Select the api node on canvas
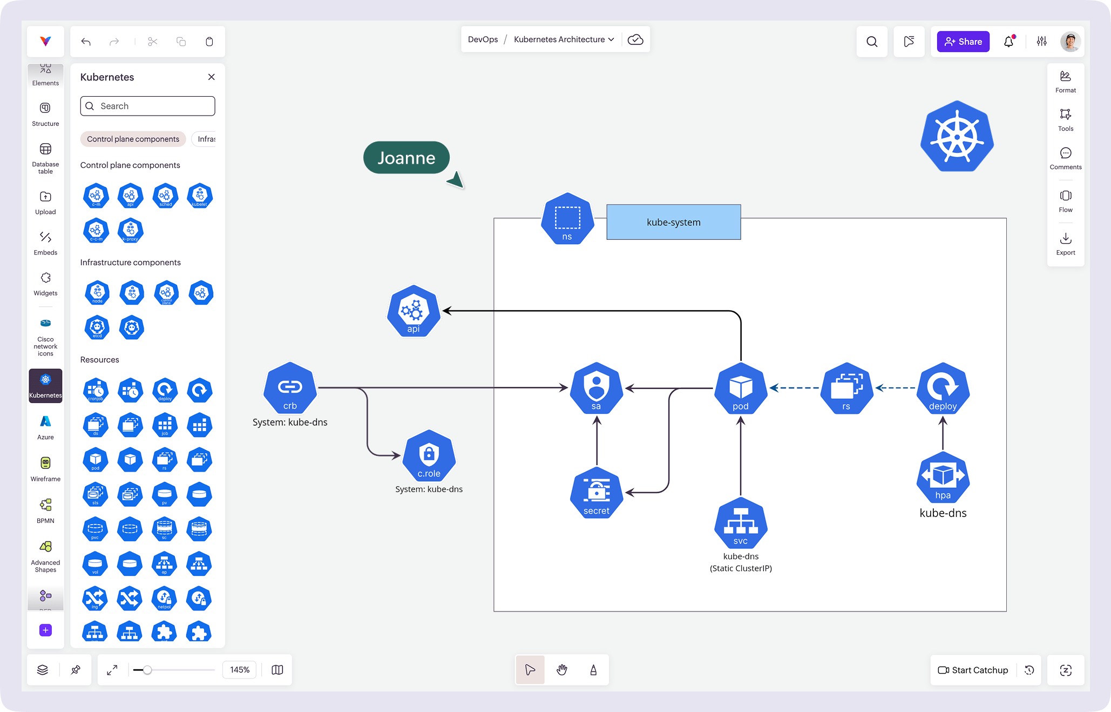 coord(414,311)
